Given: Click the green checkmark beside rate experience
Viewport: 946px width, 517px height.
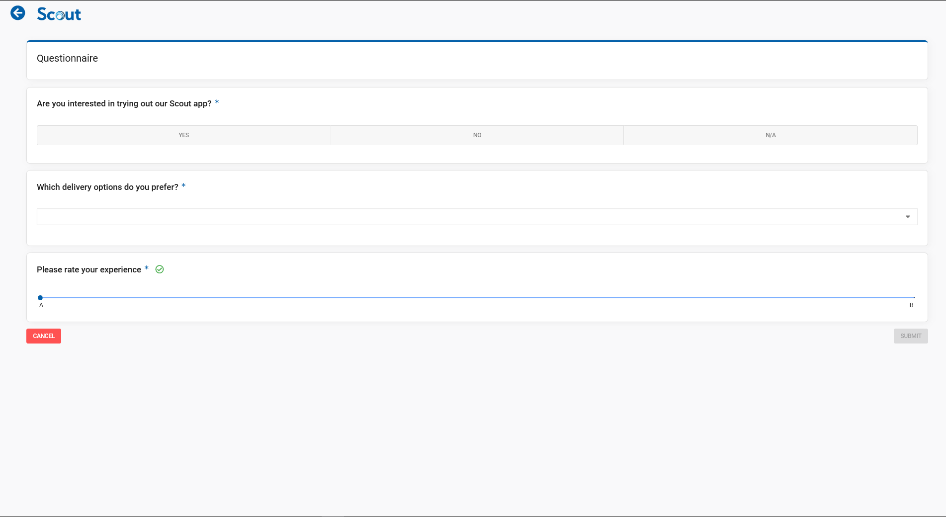Looking at the screenshot, I should 160,269.
